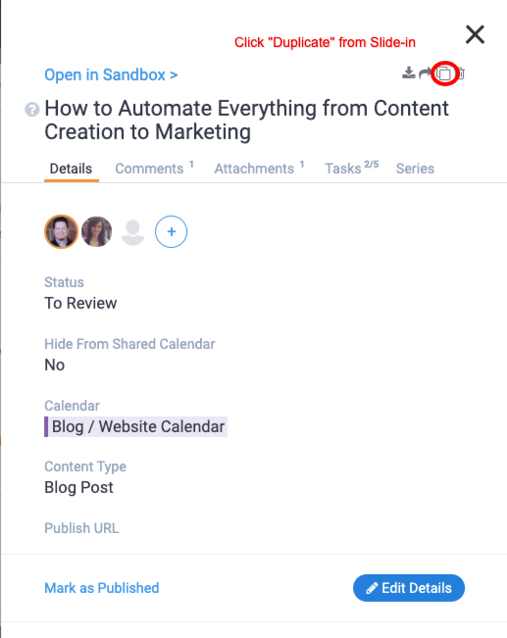Select the female team member avatar
Screen dimensions: 507x638
96,231
